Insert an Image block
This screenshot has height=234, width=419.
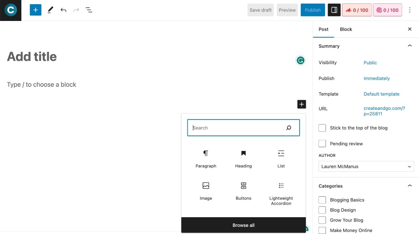(206, 191)
